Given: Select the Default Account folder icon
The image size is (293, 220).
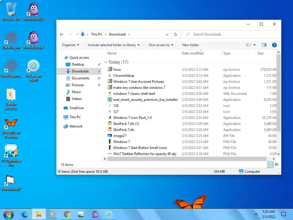Looking at the screenshot, I should coord(11,99).
